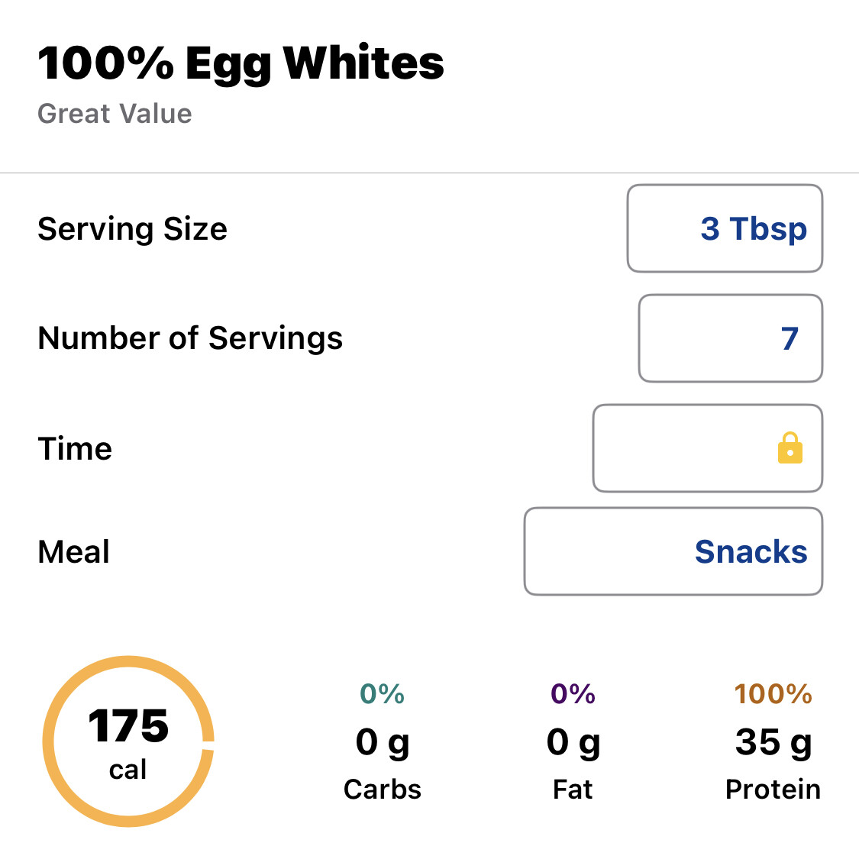Open the Meal dropdown set to Snacks

pos(673,551)
